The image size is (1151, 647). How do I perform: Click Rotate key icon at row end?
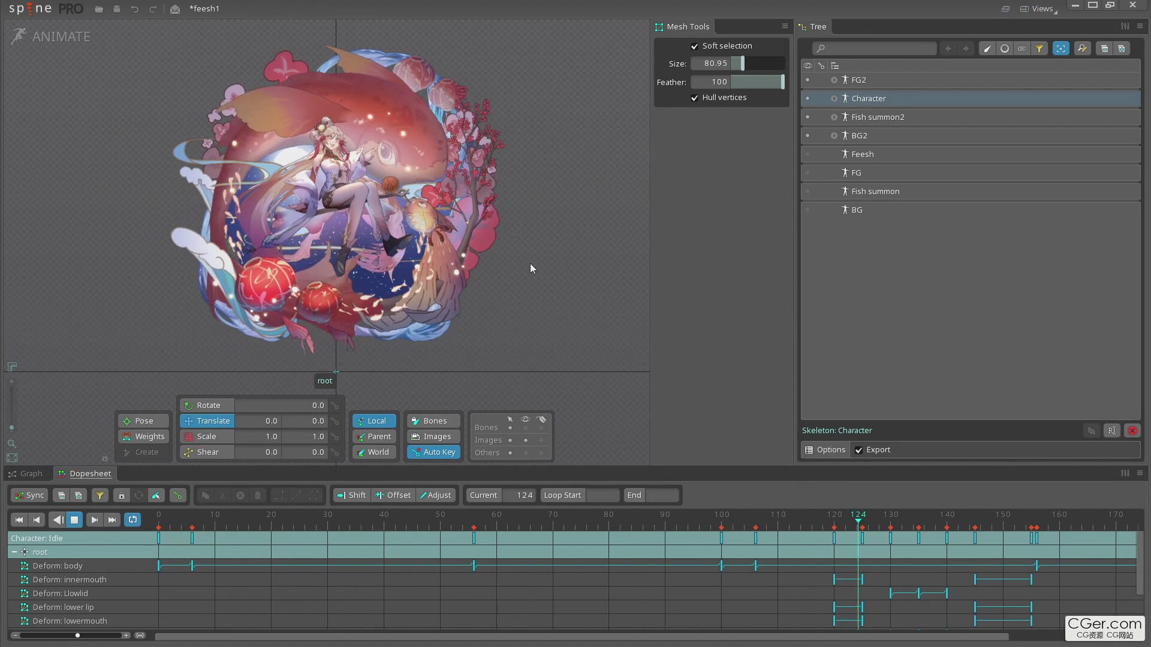pyautogui.click(x=335, y=406)
